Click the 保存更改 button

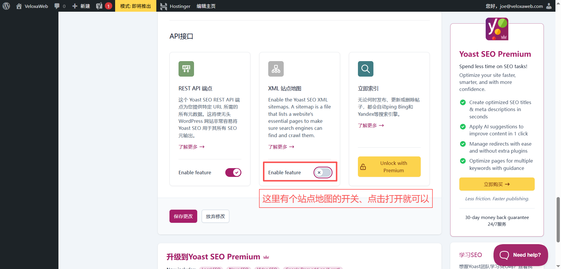(183, 216)
